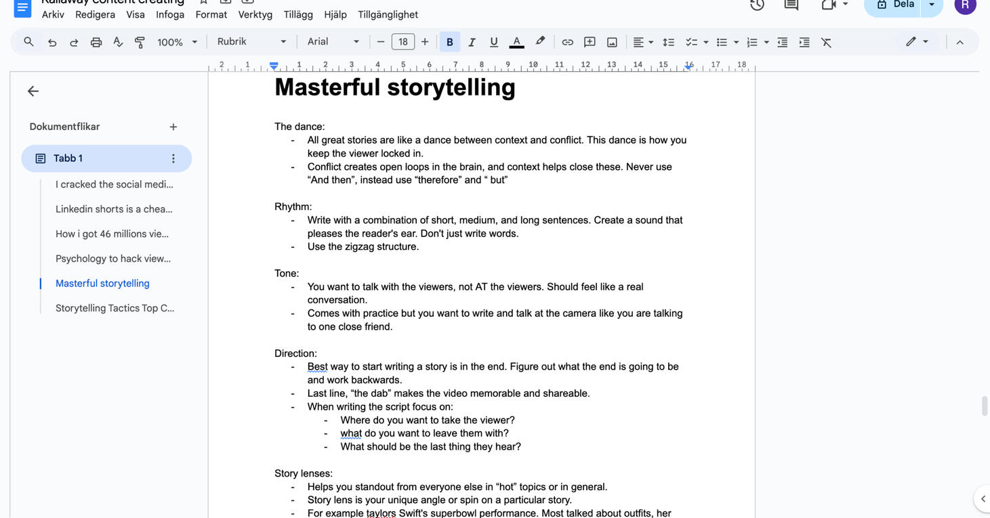Expand checklist options arrow

(x=706, y=42)
